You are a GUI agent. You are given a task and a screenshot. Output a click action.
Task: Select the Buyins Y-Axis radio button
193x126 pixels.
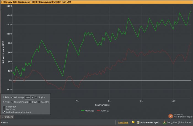[x=36, y=97]
